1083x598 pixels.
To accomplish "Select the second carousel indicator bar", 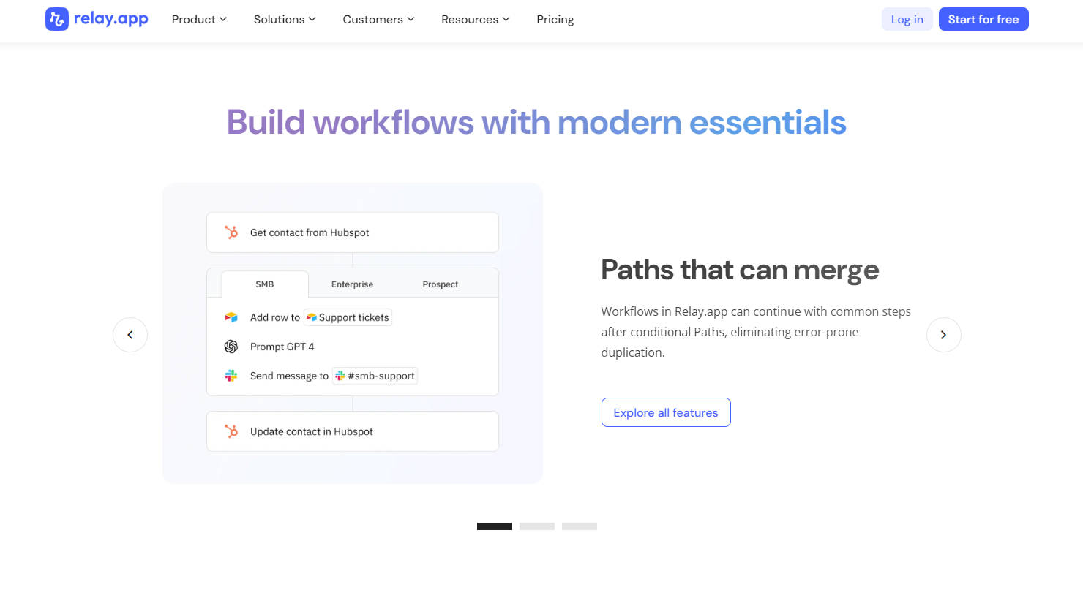I will 537,526.
